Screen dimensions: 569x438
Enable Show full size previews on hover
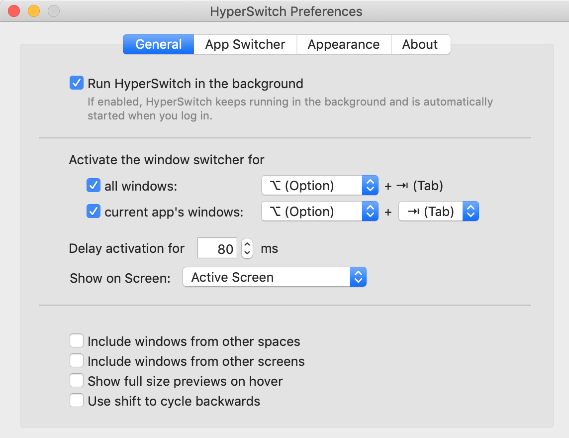77,381
